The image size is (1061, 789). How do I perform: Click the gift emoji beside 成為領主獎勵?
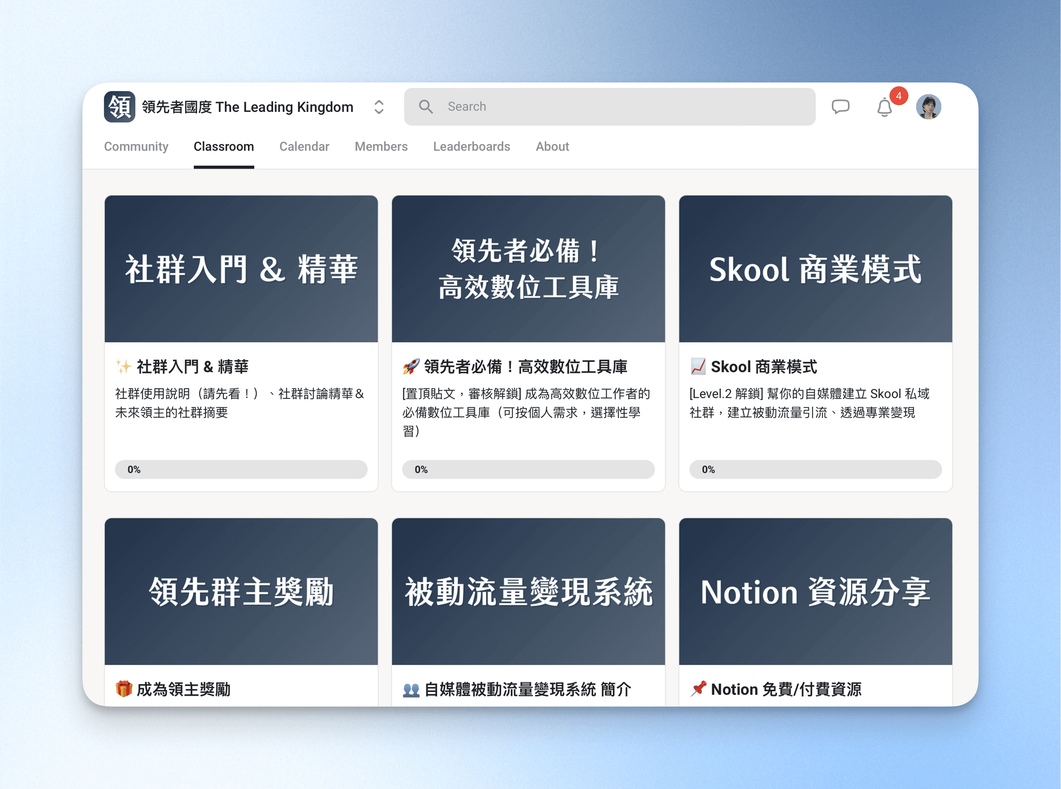124,689
